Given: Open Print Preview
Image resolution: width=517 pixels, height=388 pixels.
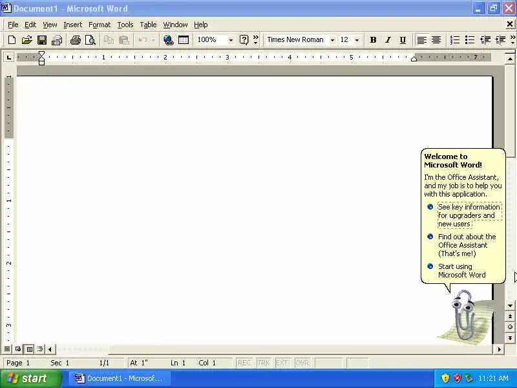Looking at the screenshot, I should click(x=90, y=40).
